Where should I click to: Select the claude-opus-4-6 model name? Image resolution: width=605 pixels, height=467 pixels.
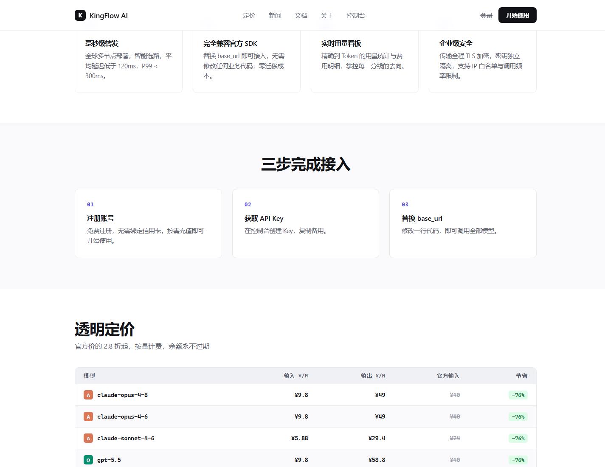[x=122, y=417]
